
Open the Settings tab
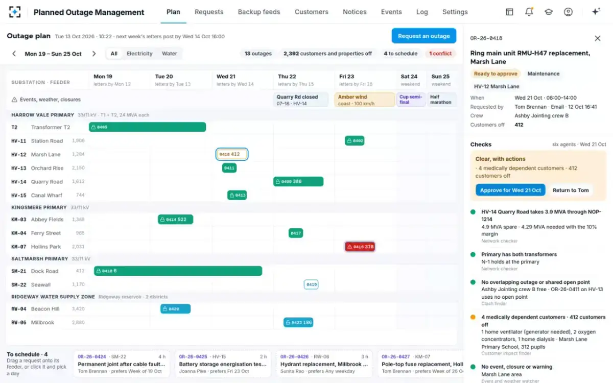pos(455,12)
